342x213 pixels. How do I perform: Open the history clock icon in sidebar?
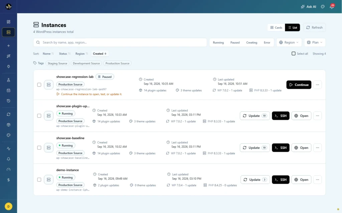[x=8, y=101]
